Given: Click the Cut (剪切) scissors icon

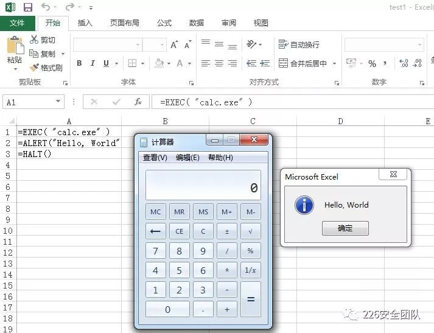Looking at the screenshot, I should (x=33, y=40).
